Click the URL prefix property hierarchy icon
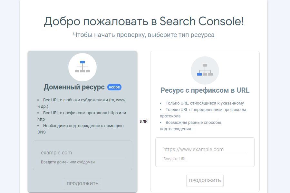This screenshot has height=193, width=290. [205, 70]
